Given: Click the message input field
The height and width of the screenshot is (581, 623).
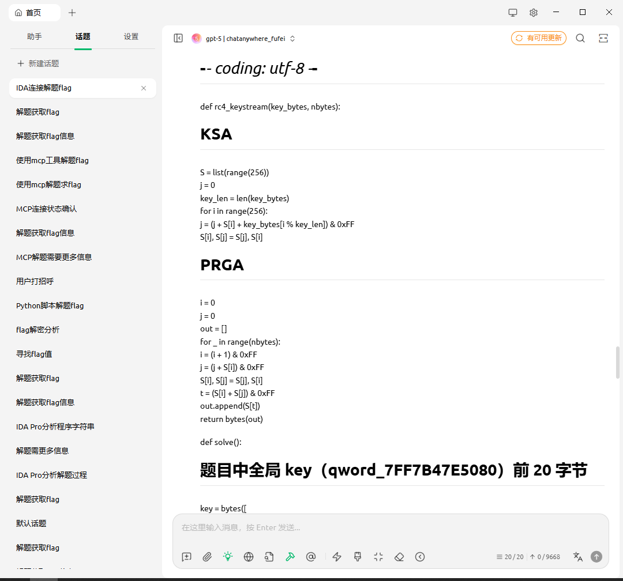Looking at the screenshot, I should pos(391,527).
